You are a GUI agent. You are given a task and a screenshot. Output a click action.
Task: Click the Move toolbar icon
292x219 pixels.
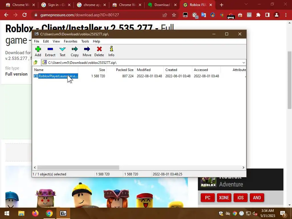87,51
